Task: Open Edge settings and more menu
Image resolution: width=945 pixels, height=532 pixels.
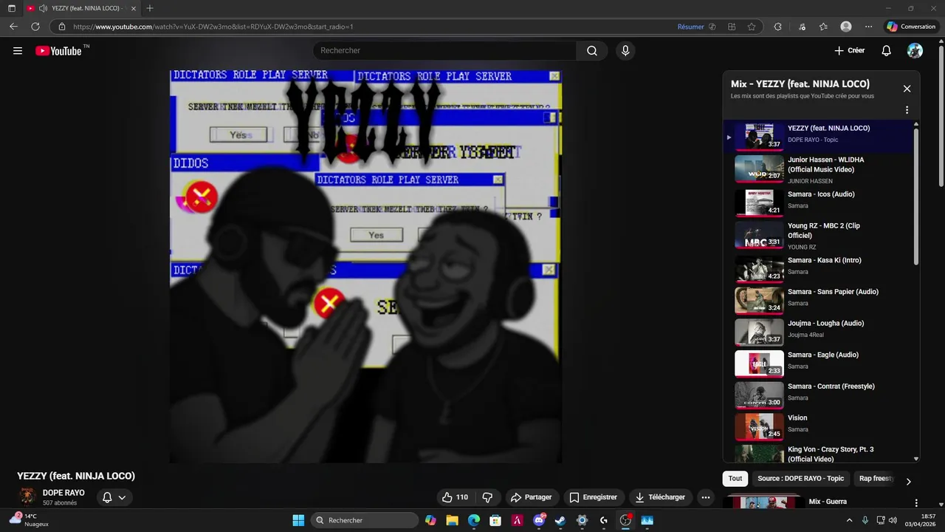Action: [868, 27]
